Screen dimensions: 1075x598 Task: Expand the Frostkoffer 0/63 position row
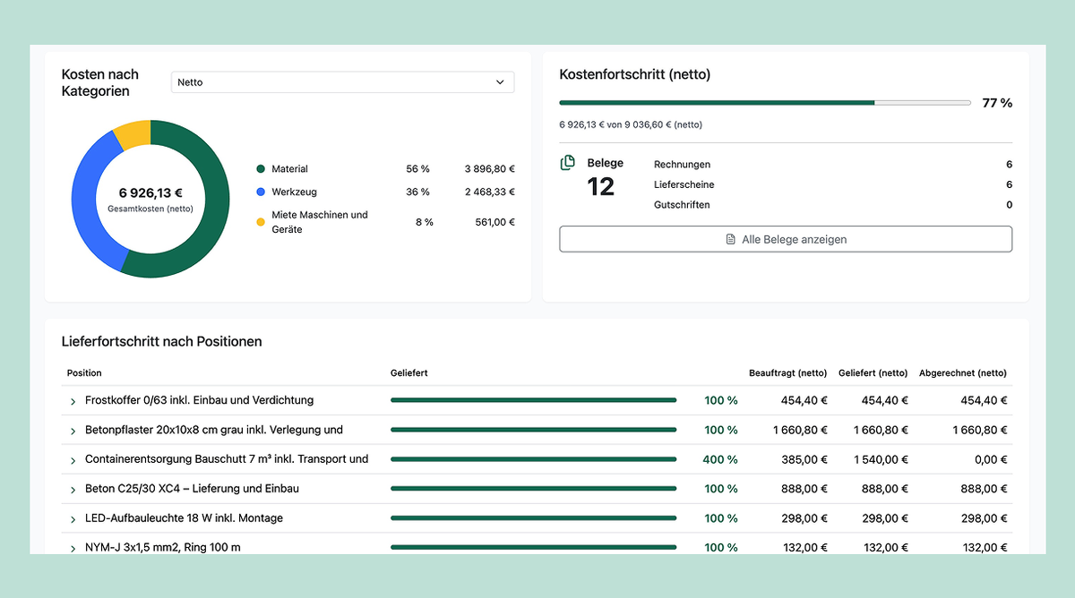[73, 401]
